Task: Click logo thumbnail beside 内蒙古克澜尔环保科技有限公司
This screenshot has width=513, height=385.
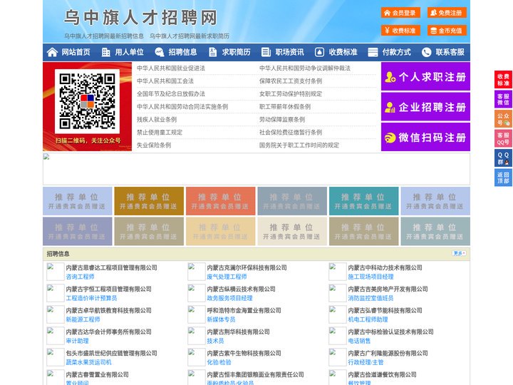Action: [x=197, y=272]
